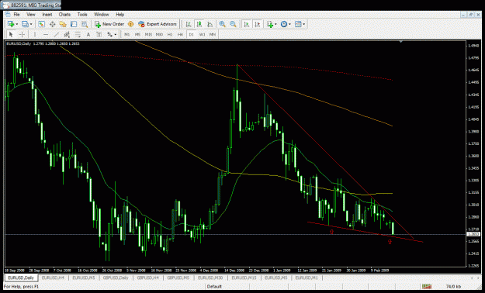Switch to M5 timeframe button
Viewport: 485px width, 293px height.
137,35
